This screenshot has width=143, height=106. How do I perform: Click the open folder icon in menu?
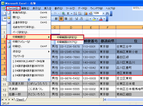9,17
